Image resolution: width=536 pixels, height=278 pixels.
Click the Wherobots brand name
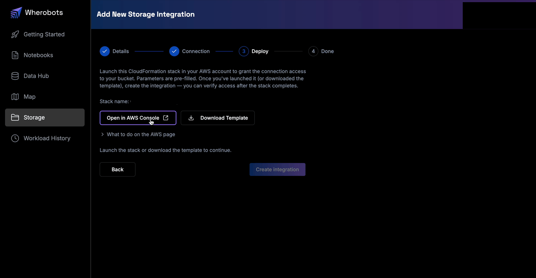44,12
